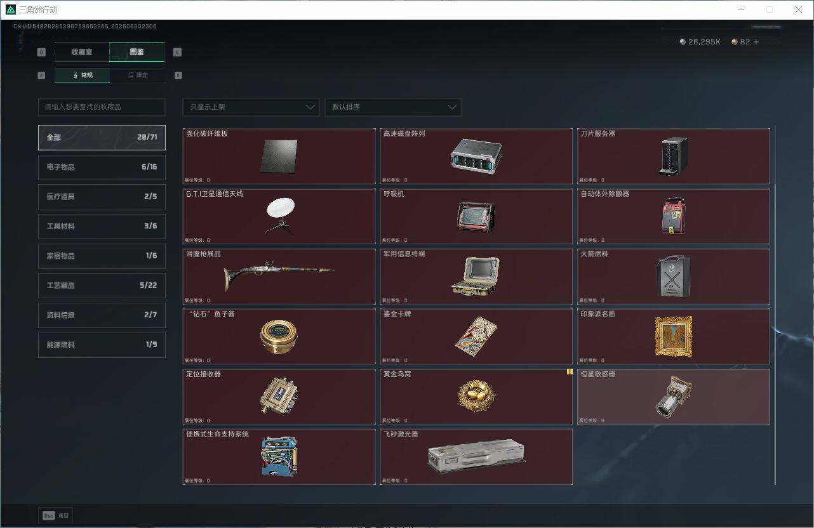
Task: Select the 火箭燃料 fuel canister
Action: 674,277
